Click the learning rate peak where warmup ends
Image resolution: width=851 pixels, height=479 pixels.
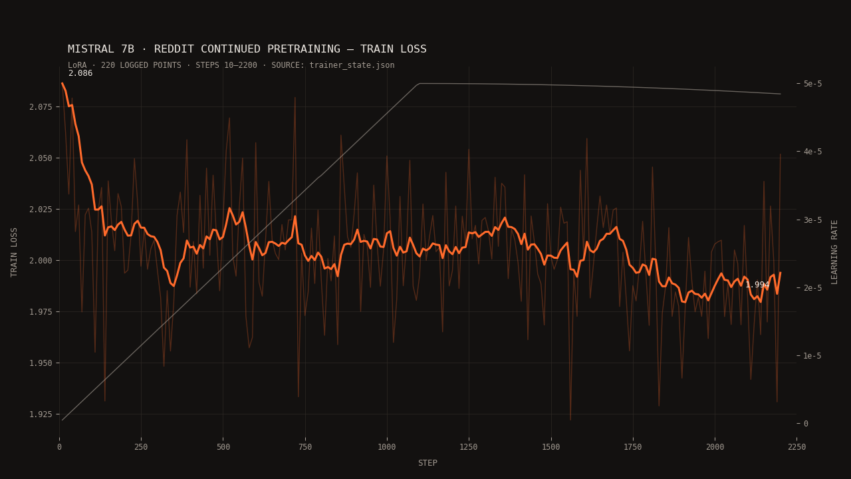coord(420,83)
